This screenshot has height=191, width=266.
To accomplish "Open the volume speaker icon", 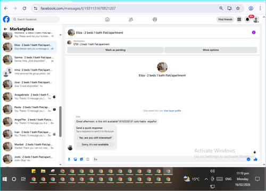I will tap(212, 171).
